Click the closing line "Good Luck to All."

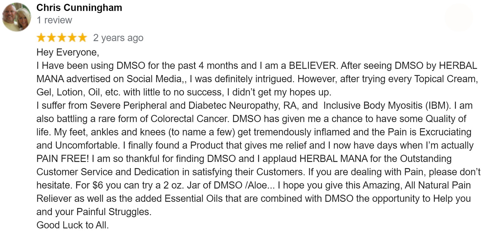pyautogui.click(x=73, y=225)
